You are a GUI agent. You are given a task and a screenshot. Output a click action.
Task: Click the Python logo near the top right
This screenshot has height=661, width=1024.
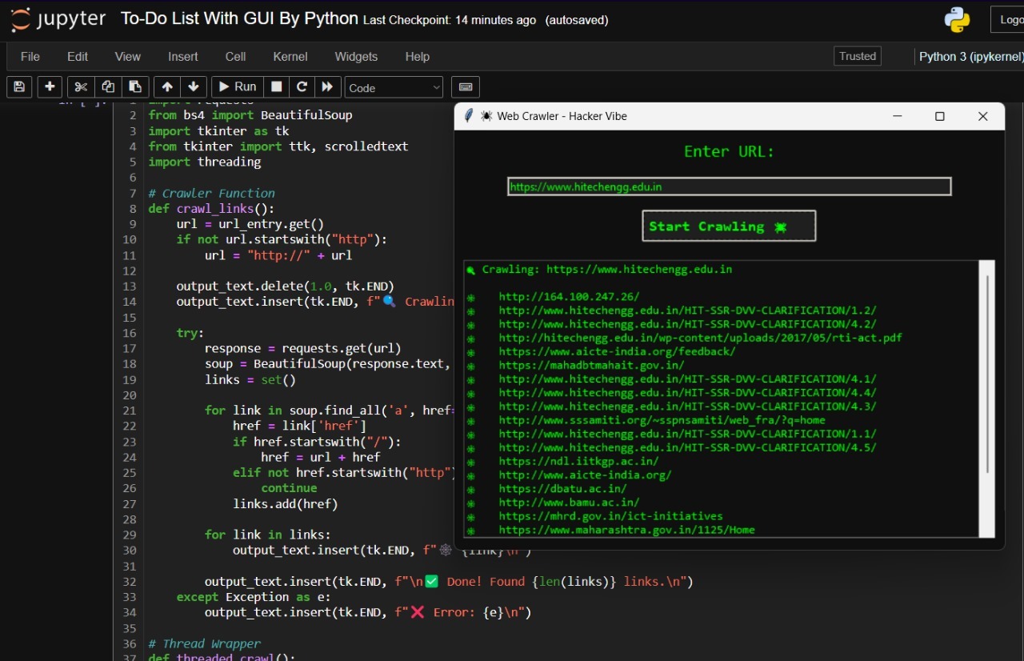957,18
